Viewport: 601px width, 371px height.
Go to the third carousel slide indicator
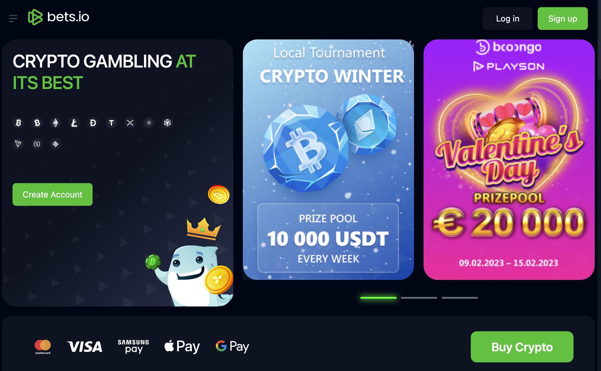click(459, 298)
